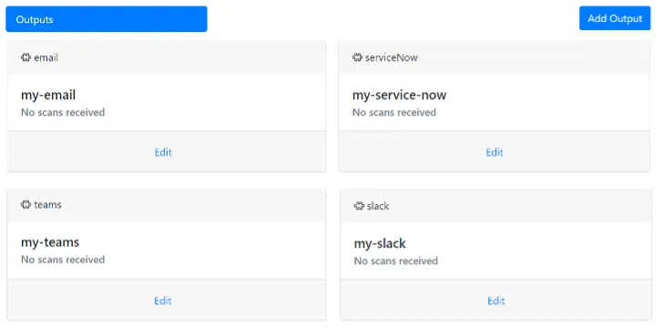Edit the my-teams output
Viewport: 663px width, 328px height.
[x=163, y=301]
